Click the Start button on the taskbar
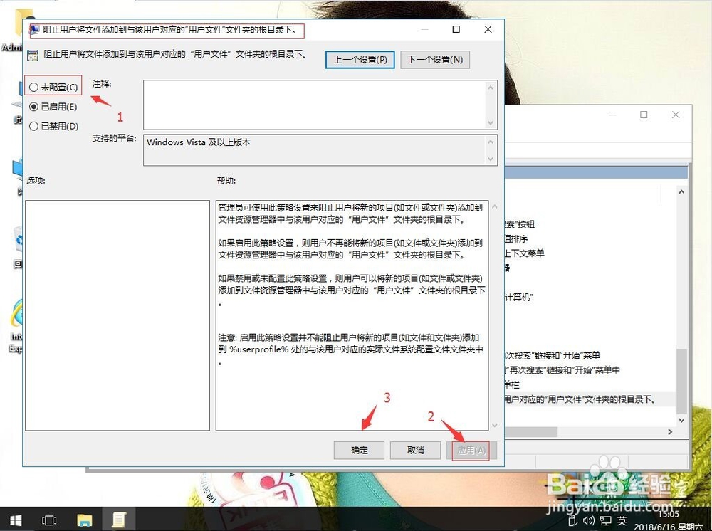Image resolution: width=712 pixels, height=531 pixels. click(14, 520)
